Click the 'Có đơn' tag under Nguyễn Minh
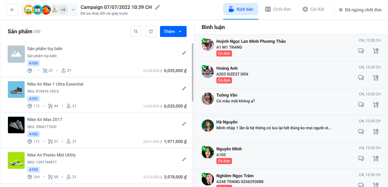388x187 pixels. click(x=224, y=161)
